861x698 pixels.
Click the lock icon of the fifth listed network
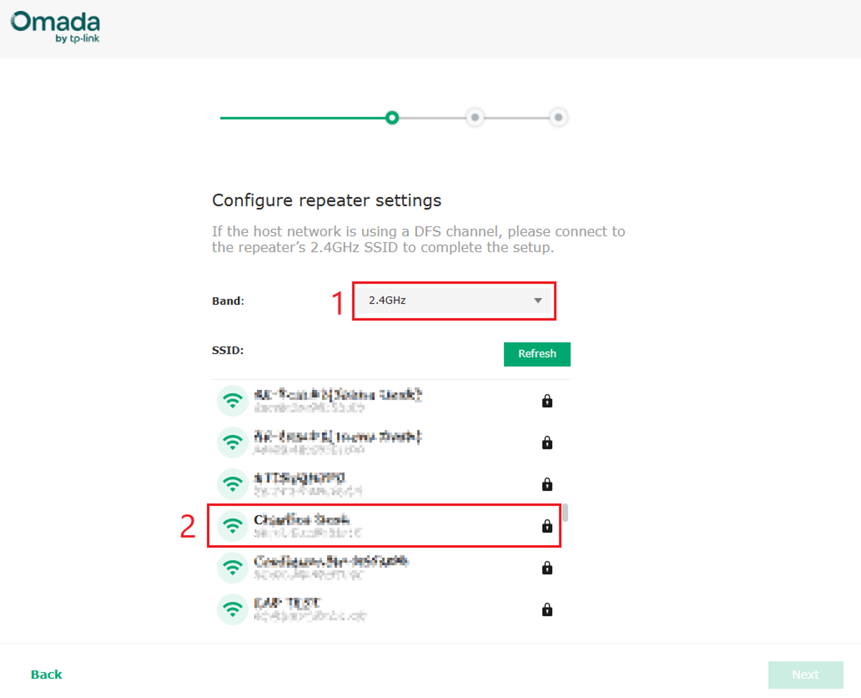(547, 568)
